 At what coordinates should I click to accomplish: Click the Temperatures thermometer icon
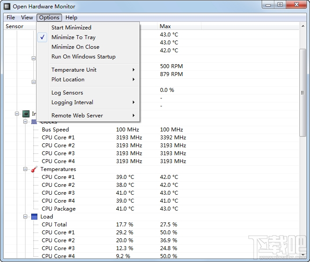[x=34, y=169]
